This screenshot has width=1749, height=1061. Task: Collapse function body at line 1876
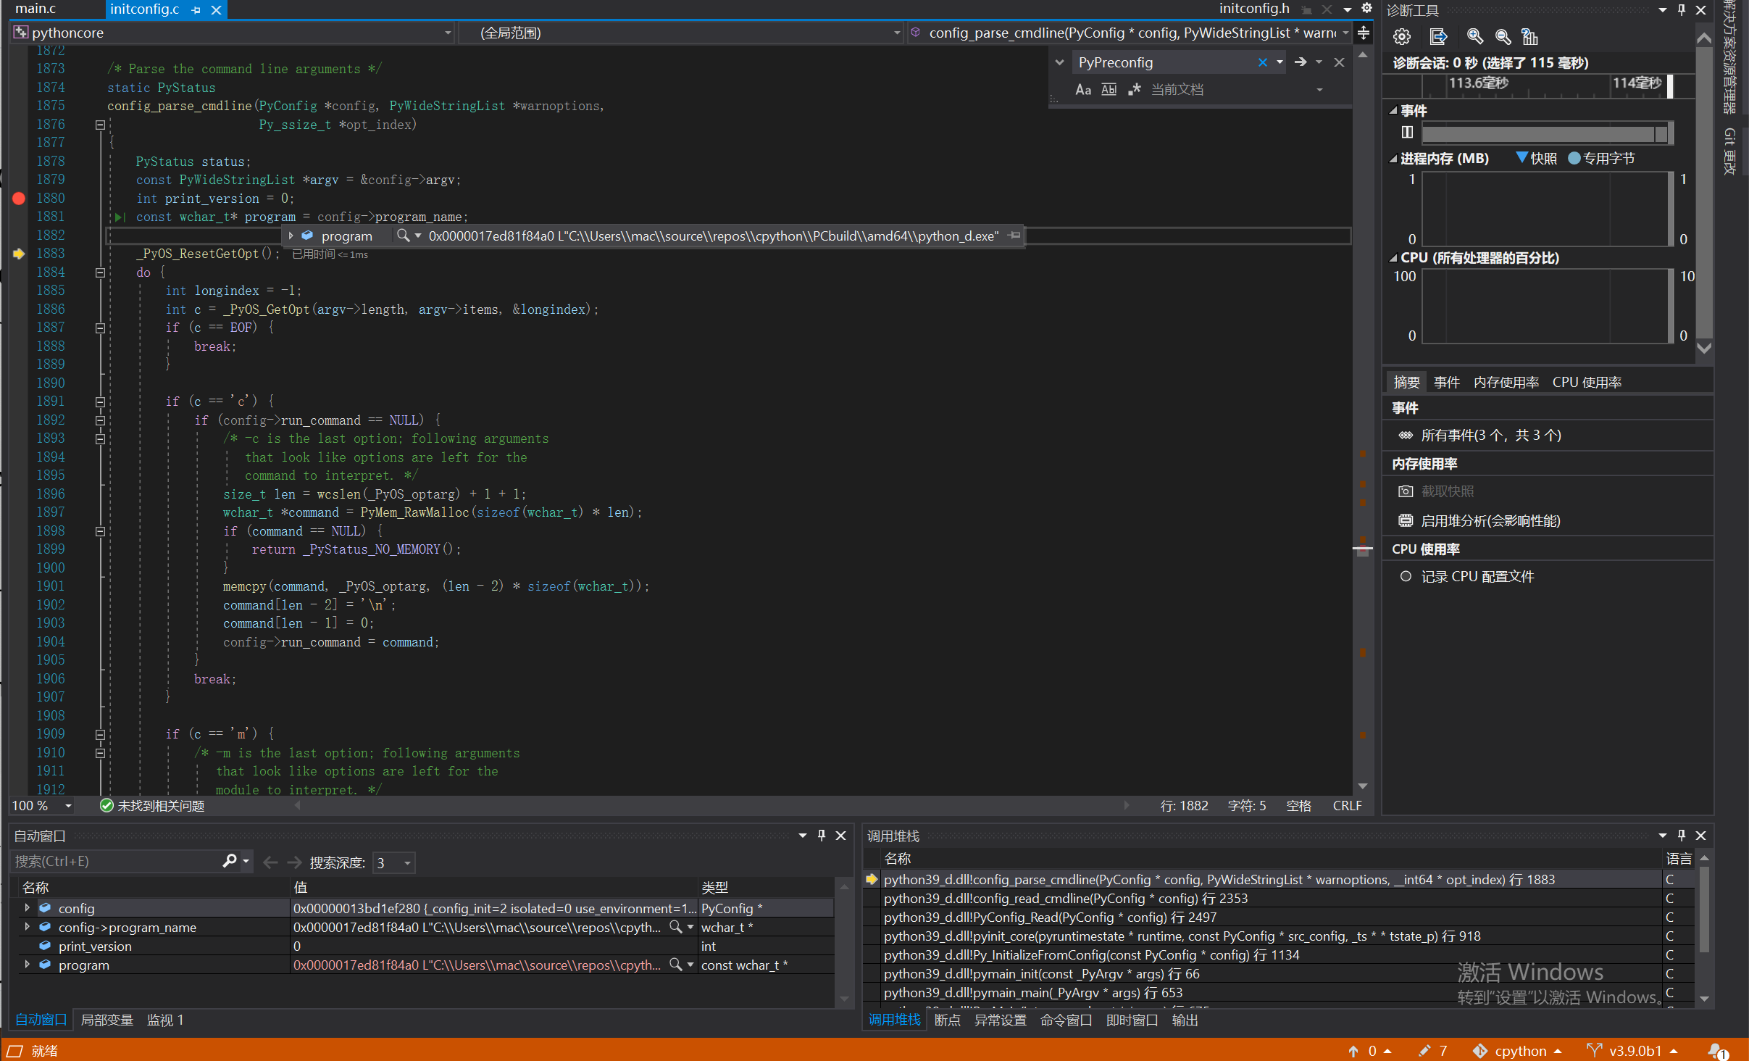point(100,125)
